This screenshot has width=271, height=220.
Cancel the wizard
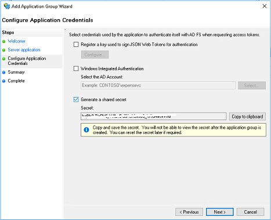pos(250,212)
